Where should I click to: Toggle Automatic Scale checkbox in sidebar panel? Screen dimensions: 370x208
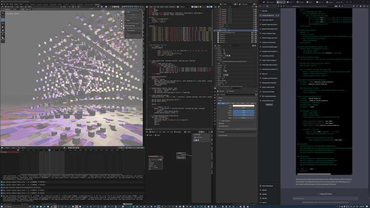[x=126, y=26]
